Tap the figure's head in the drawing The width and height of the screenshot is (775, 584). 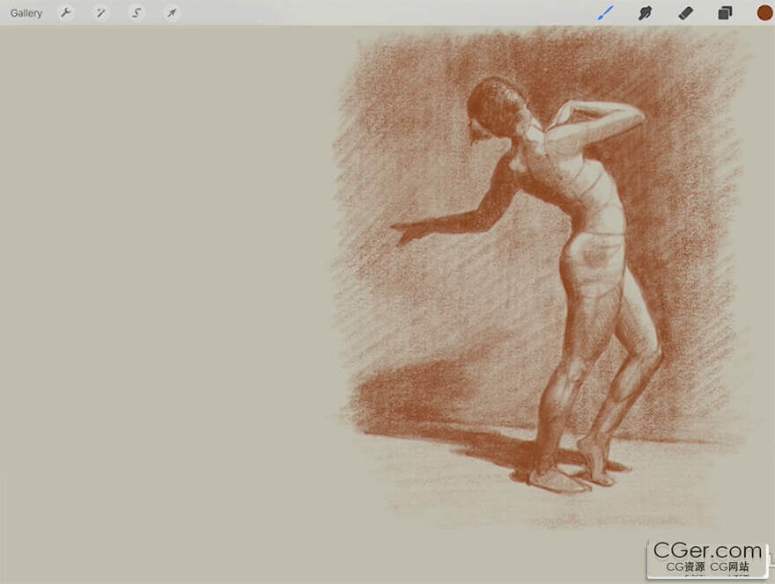496,106
